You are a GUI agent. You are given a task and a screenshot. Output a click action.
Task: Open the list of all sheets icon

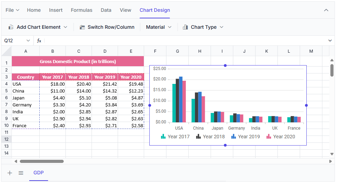tap(21, 173)
